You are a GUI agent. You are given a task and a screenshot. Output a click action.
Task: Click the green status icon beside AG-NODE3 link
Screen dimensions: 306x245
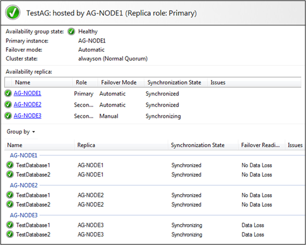click(x=8, y=115)
